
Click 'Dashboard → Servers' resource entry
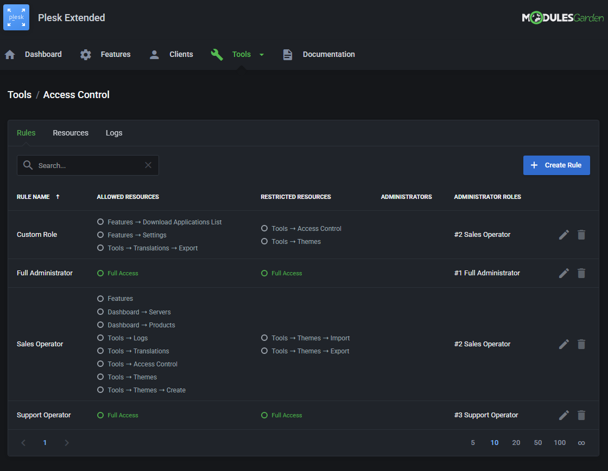coord(139,312)
